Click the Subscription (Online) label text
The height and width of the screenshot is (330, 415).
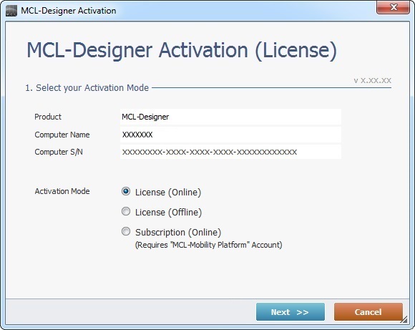pos(178,232)
